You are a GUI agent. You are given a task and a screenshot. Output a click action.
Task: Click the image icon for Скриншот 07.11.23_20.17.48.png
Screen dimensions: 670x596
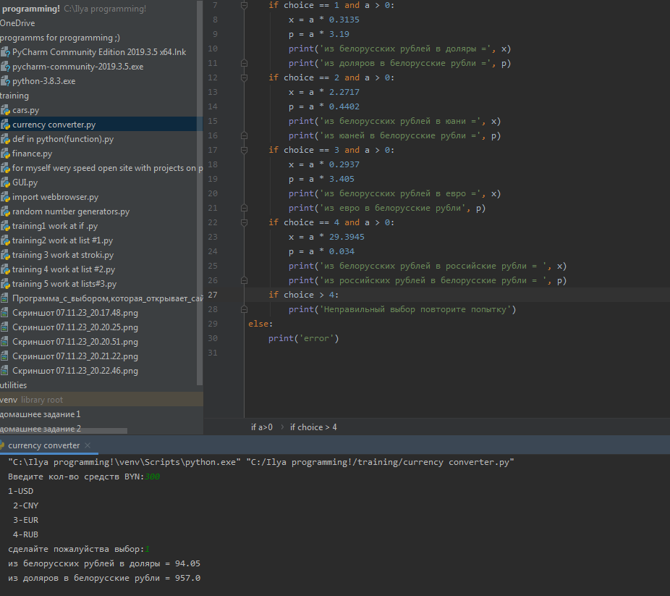coord(5,313)
